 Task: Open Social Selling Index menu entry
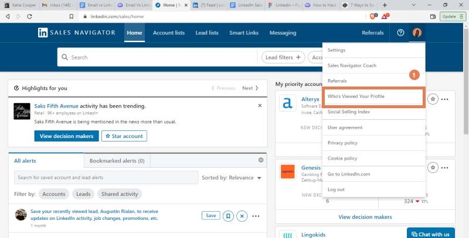(373, 112)
